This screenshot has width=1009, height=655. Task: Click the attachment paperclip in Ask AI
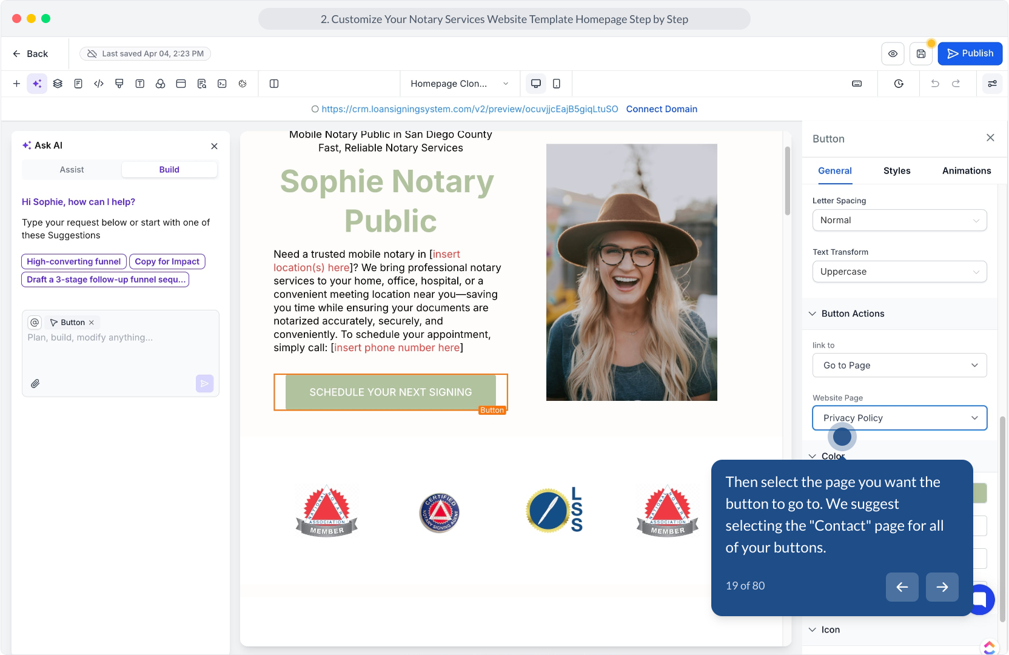click(36, 383)
